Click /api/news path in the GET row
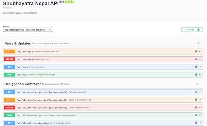The height and width of the screenshot is (126, 207). pos(22,67)
